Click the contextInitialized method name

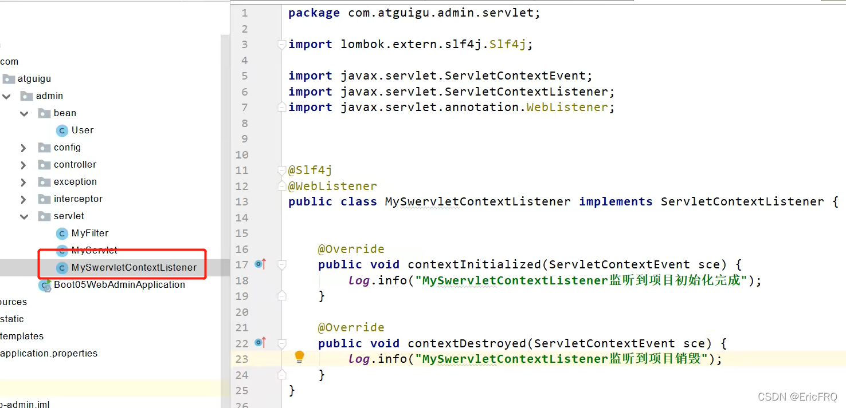pyautogui.click(x=474, y=264)
